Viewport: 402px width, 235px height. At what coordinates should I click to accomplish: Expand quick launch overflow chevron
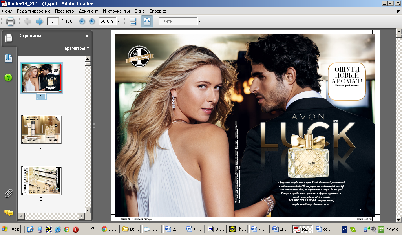(x=93, y=228)
